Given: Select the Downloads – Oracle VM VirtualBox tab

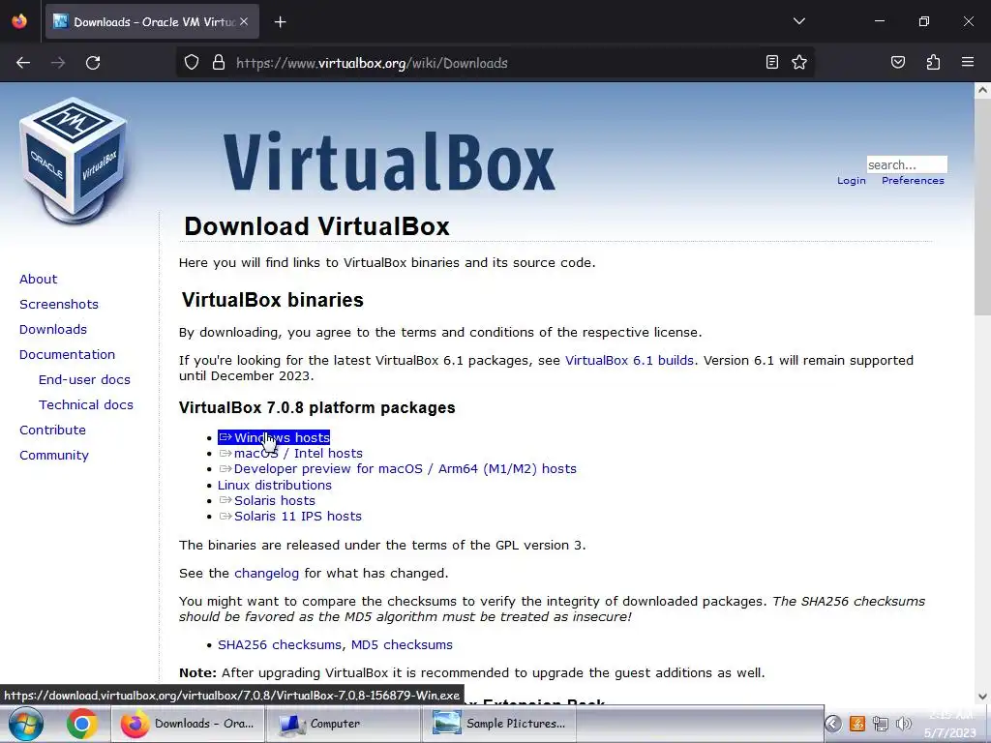Looking at the screenshot, I should (x=152, y=21).
